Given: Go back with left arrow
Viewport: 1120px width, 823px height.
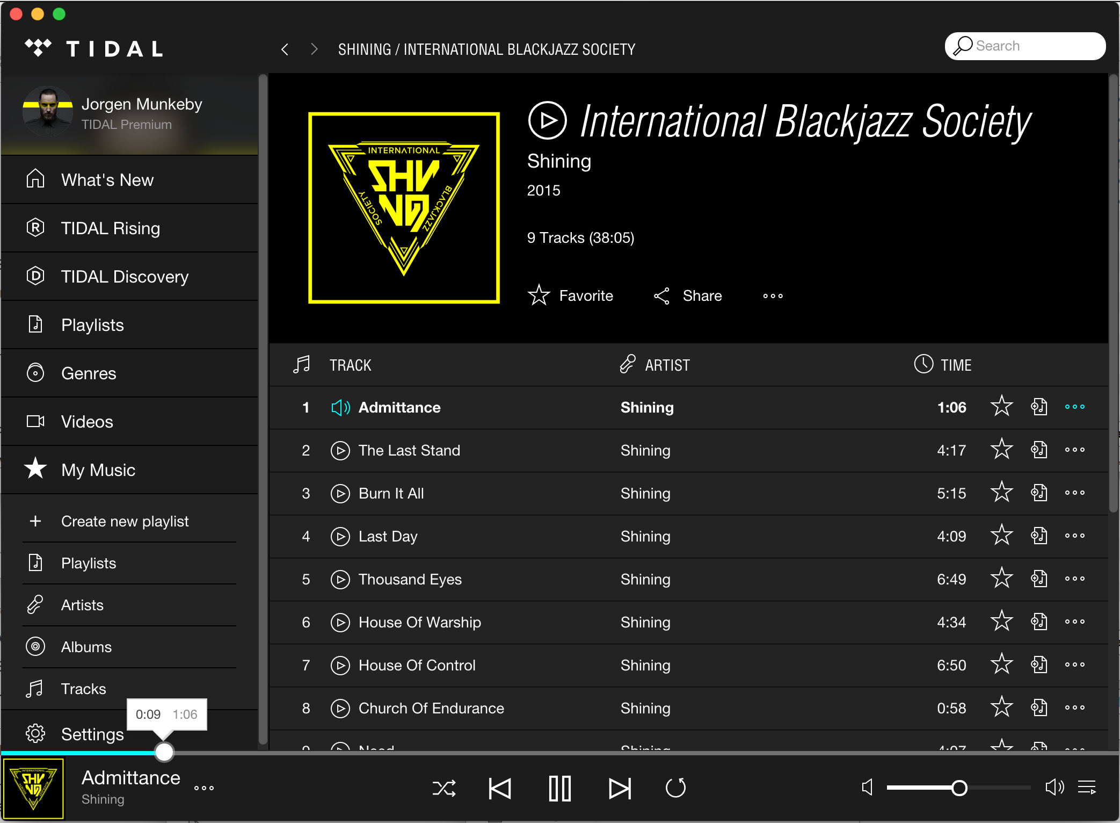Looking at the screenshot, I should click(285, 49).
